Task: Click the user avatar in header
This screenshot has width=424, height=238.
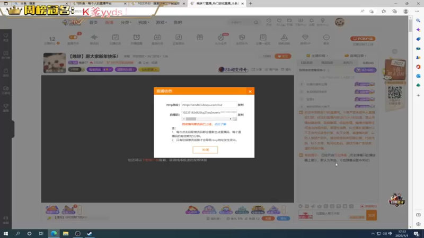Action: (340, 22)
